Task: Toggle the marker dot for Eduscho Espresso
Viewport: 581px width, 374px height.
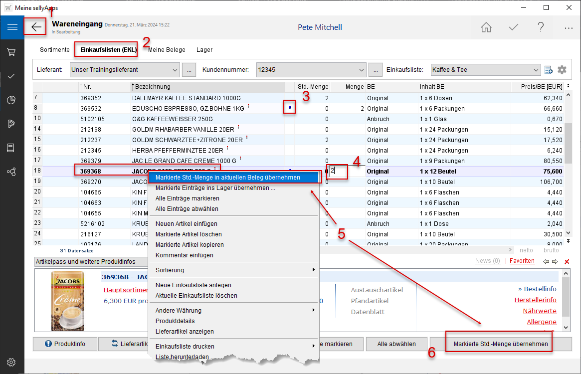Action: point(290,107)
